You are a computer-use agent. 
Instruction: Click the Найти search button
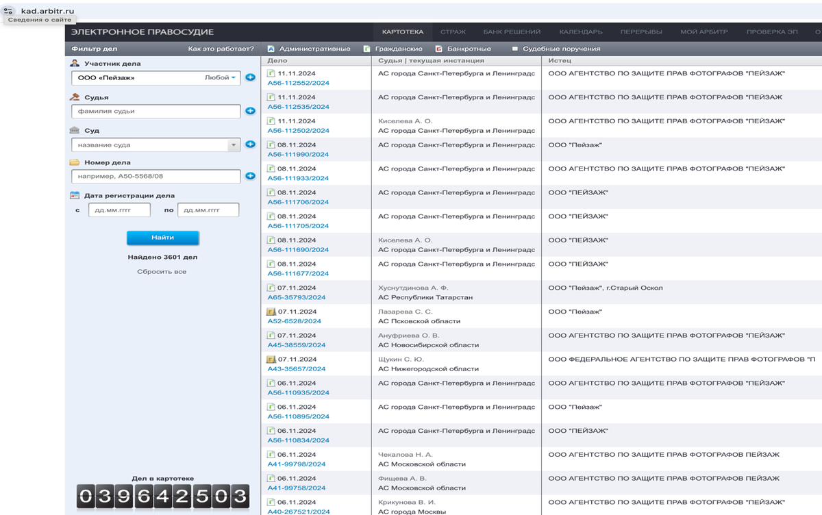(162, 238)
